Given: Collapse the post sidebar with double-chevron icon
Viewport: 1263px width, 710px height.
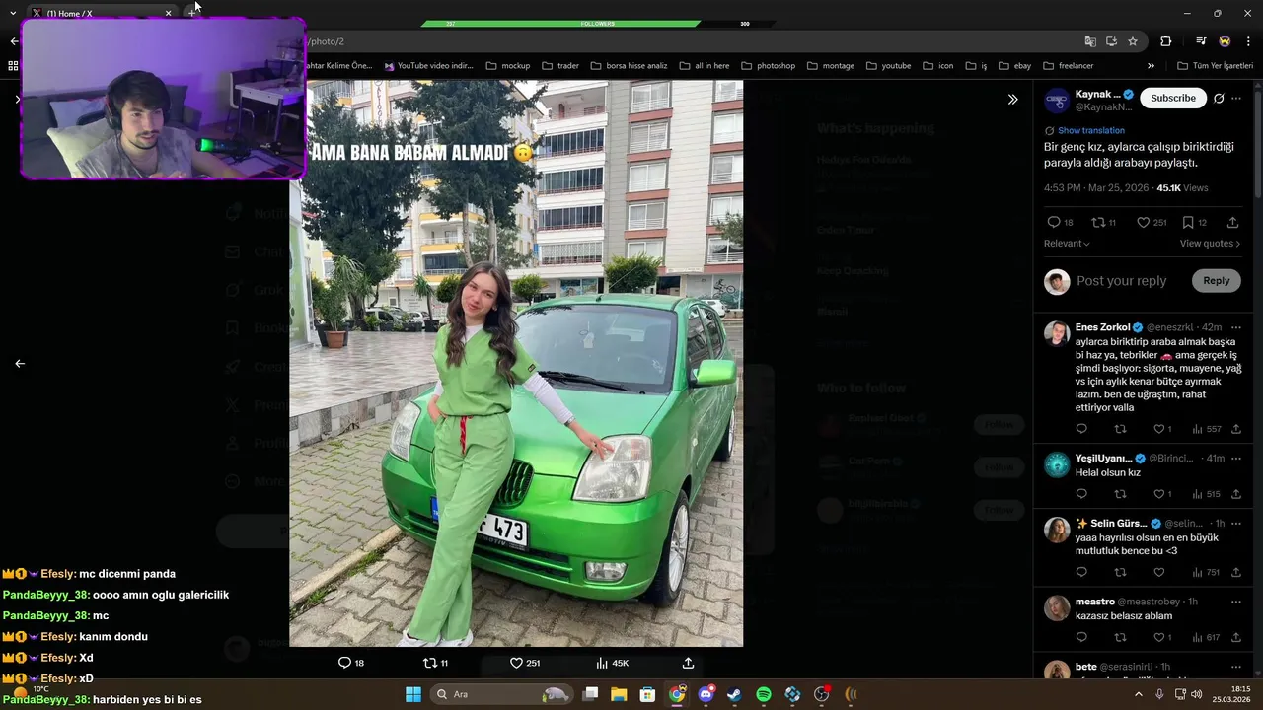Looking at the screenshot, I should click(x=1012, y=99).
